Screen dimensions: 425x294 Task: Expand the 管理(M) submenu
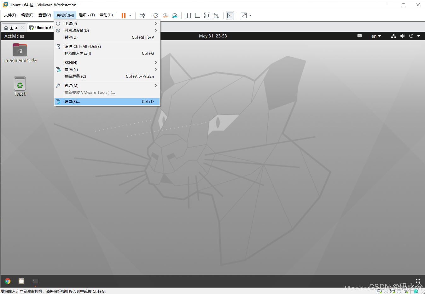(x=107, y=86)
